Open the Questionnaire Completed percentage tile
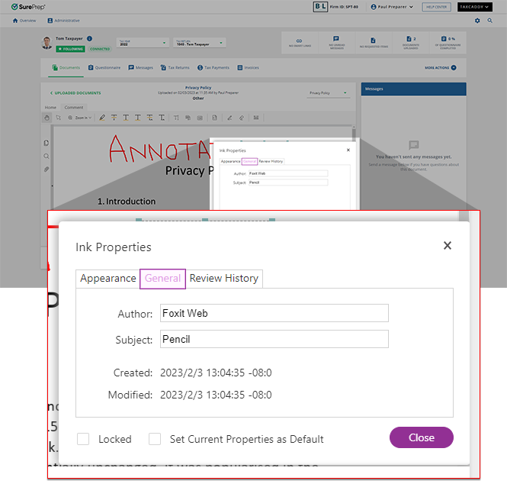507x484 pixels. pos(448,43)
